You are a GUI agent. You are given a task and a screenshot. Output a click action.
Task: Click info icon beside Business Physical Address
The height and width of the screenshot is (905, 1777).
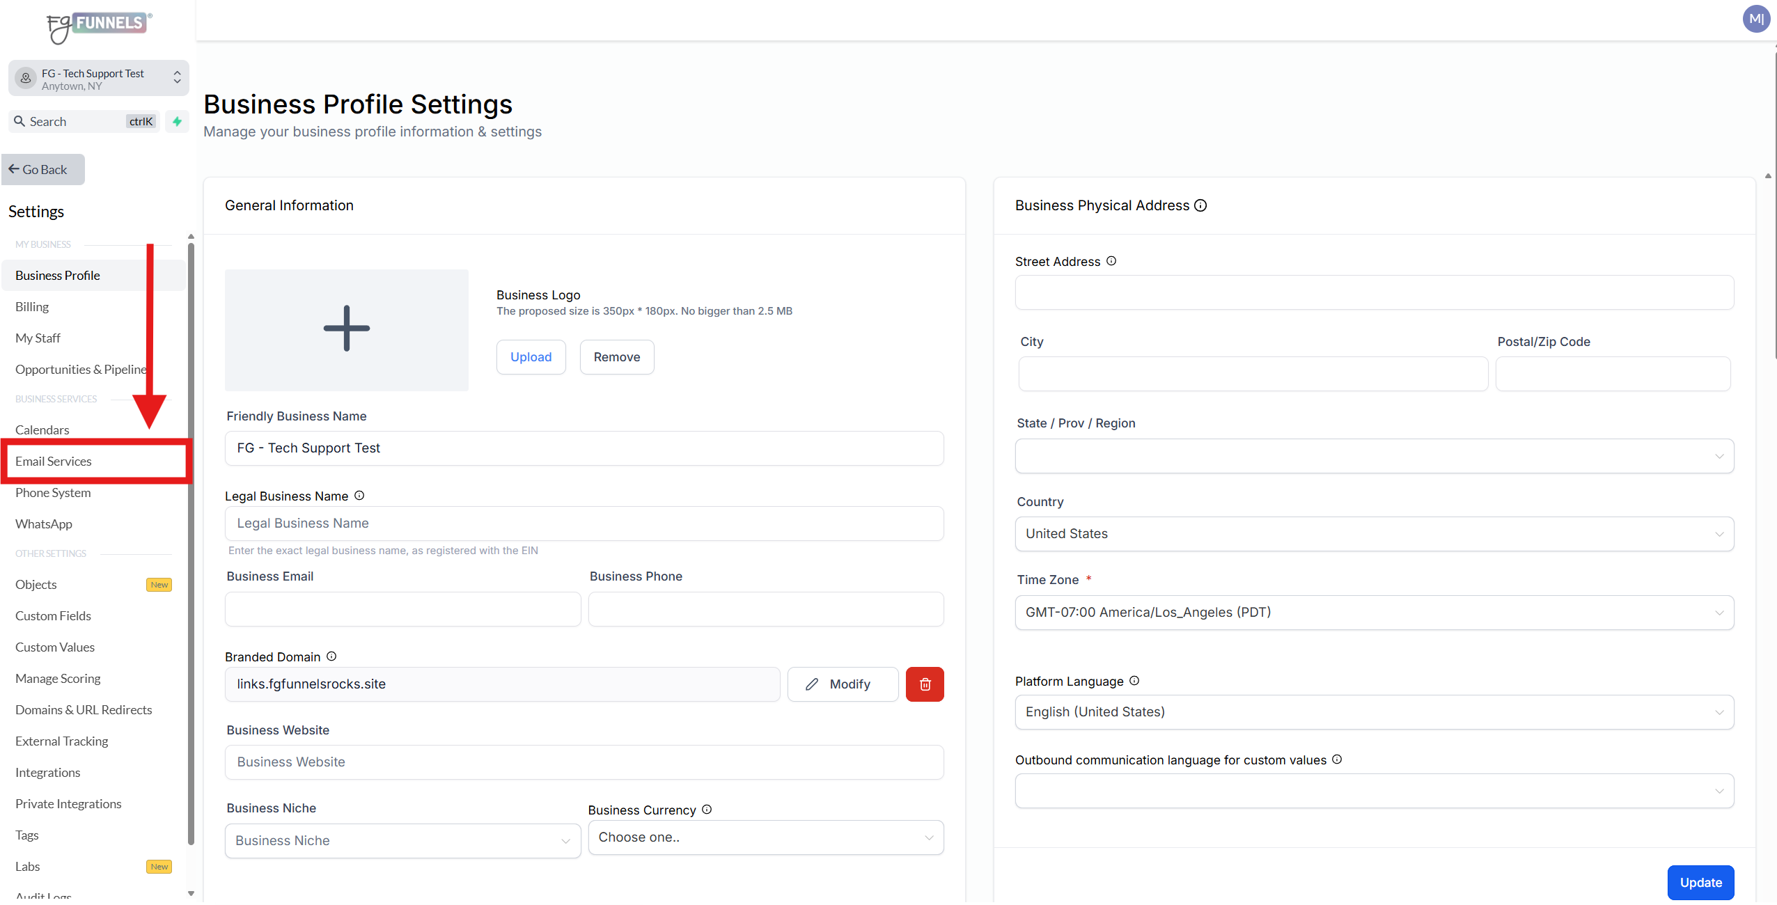click(1200, 205)
